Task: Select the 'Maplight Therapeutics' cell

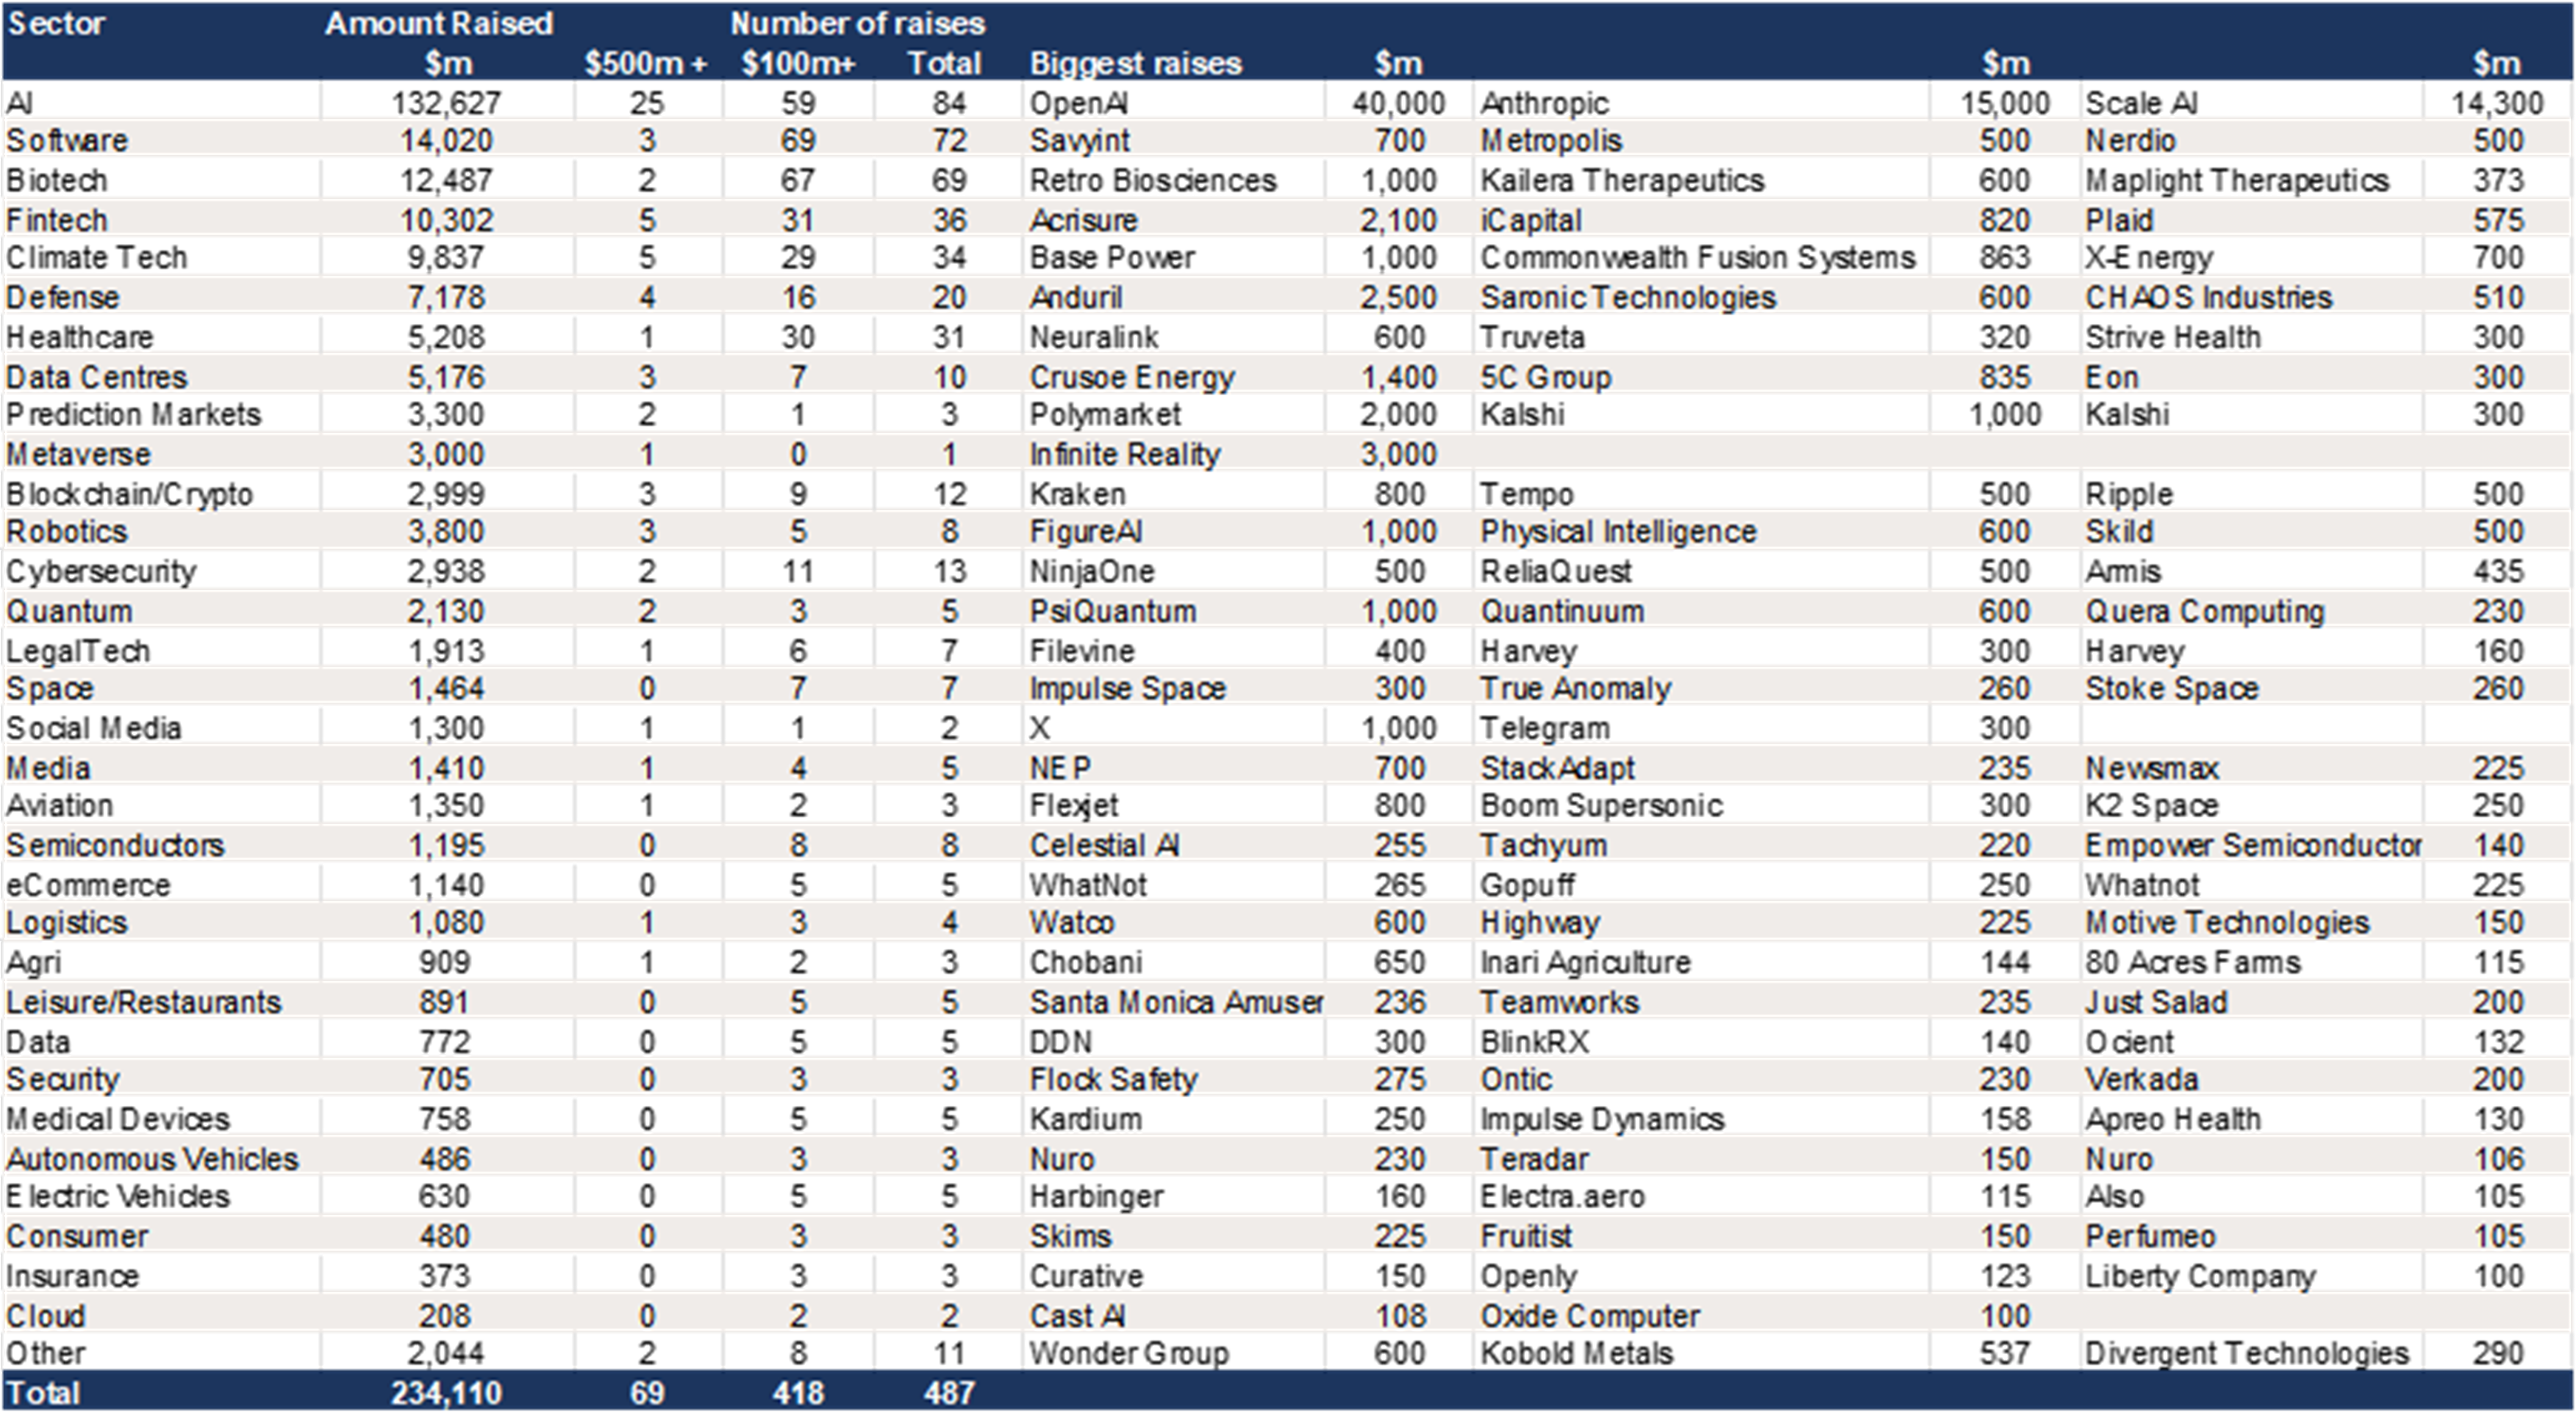Action: [x=2237, y=181]
